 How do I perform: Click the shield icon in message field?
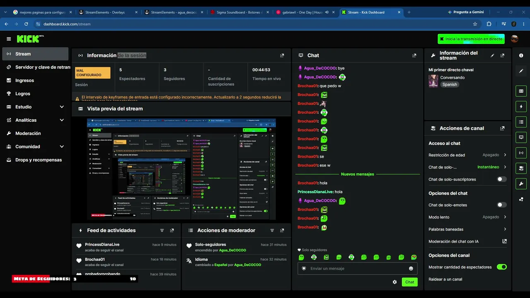pos(304,269)
